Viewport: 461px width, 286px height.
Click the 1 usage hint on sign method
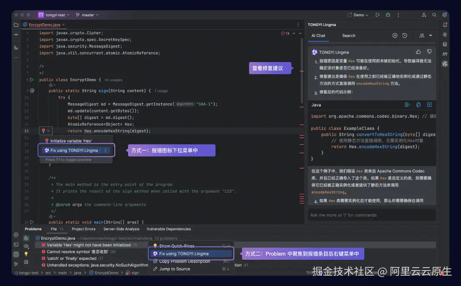click(161, 91)
